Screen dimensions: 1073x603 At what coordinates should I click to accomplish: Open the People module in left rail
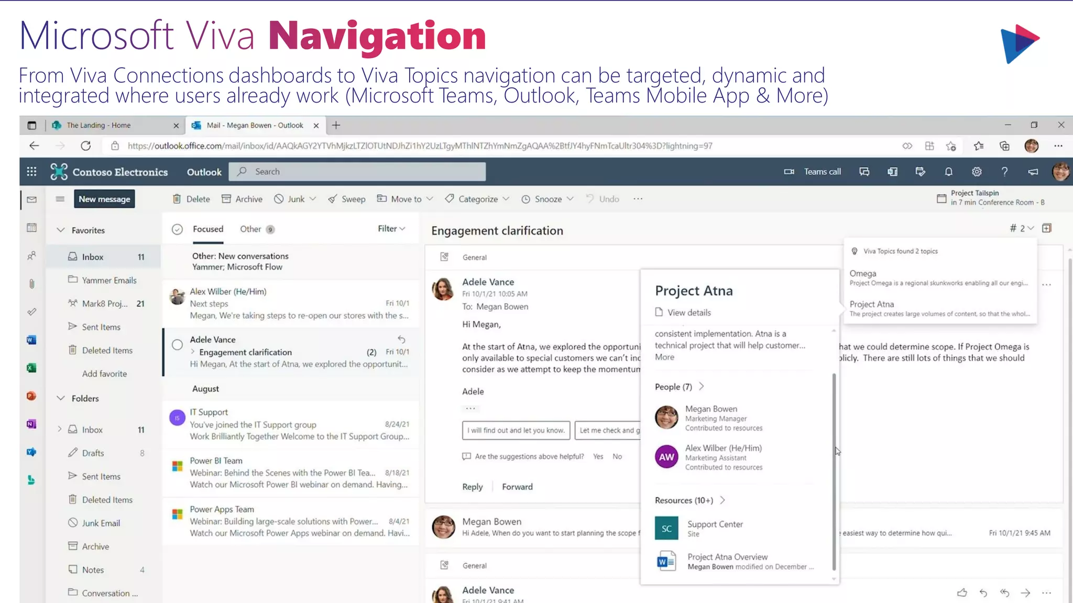coord(32,255)
